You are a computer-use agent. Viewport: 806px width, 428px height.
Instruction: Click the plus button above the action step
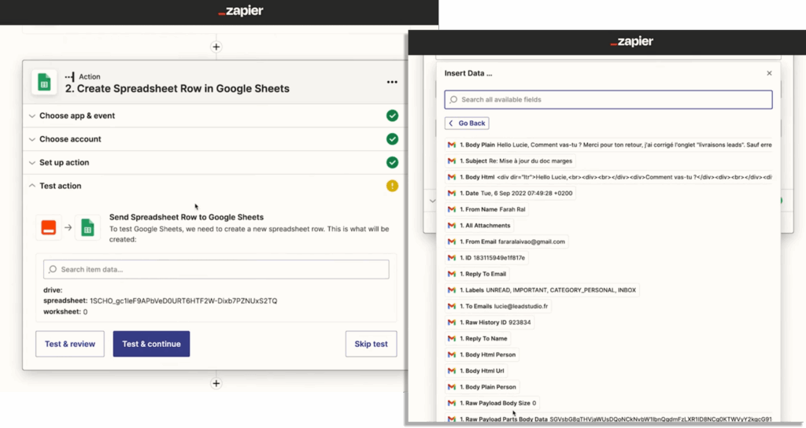[x=216, y=46]
